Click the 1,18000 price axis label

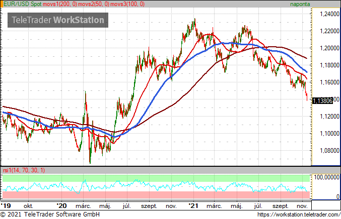point(329,65)
